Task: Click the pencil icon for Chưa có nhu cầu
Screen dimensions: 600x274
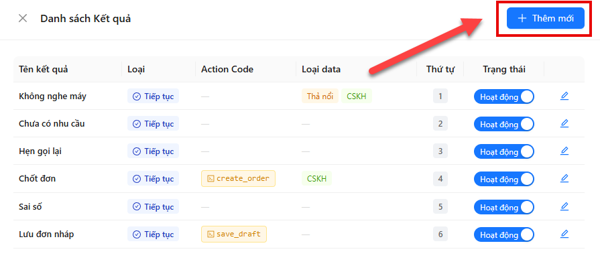Action: (564, 124)
